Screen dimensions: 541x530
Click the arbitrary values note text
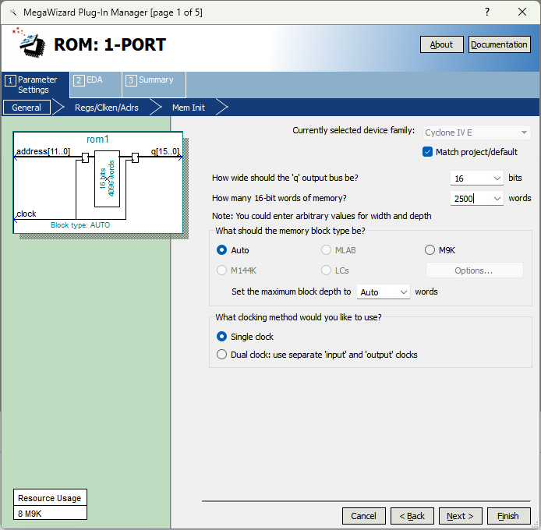coord(322,216)
